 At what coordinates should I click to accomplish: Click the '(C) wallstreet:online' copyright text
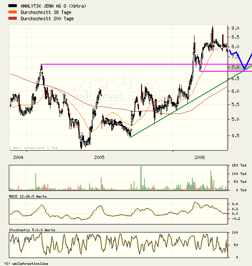click(x=26, y=263)
